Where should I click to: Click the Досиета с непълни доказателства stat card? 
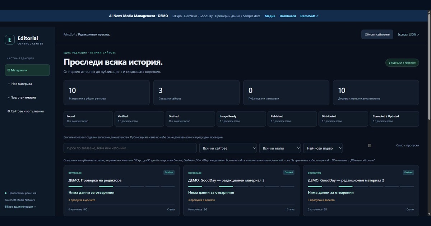[376, 93]
